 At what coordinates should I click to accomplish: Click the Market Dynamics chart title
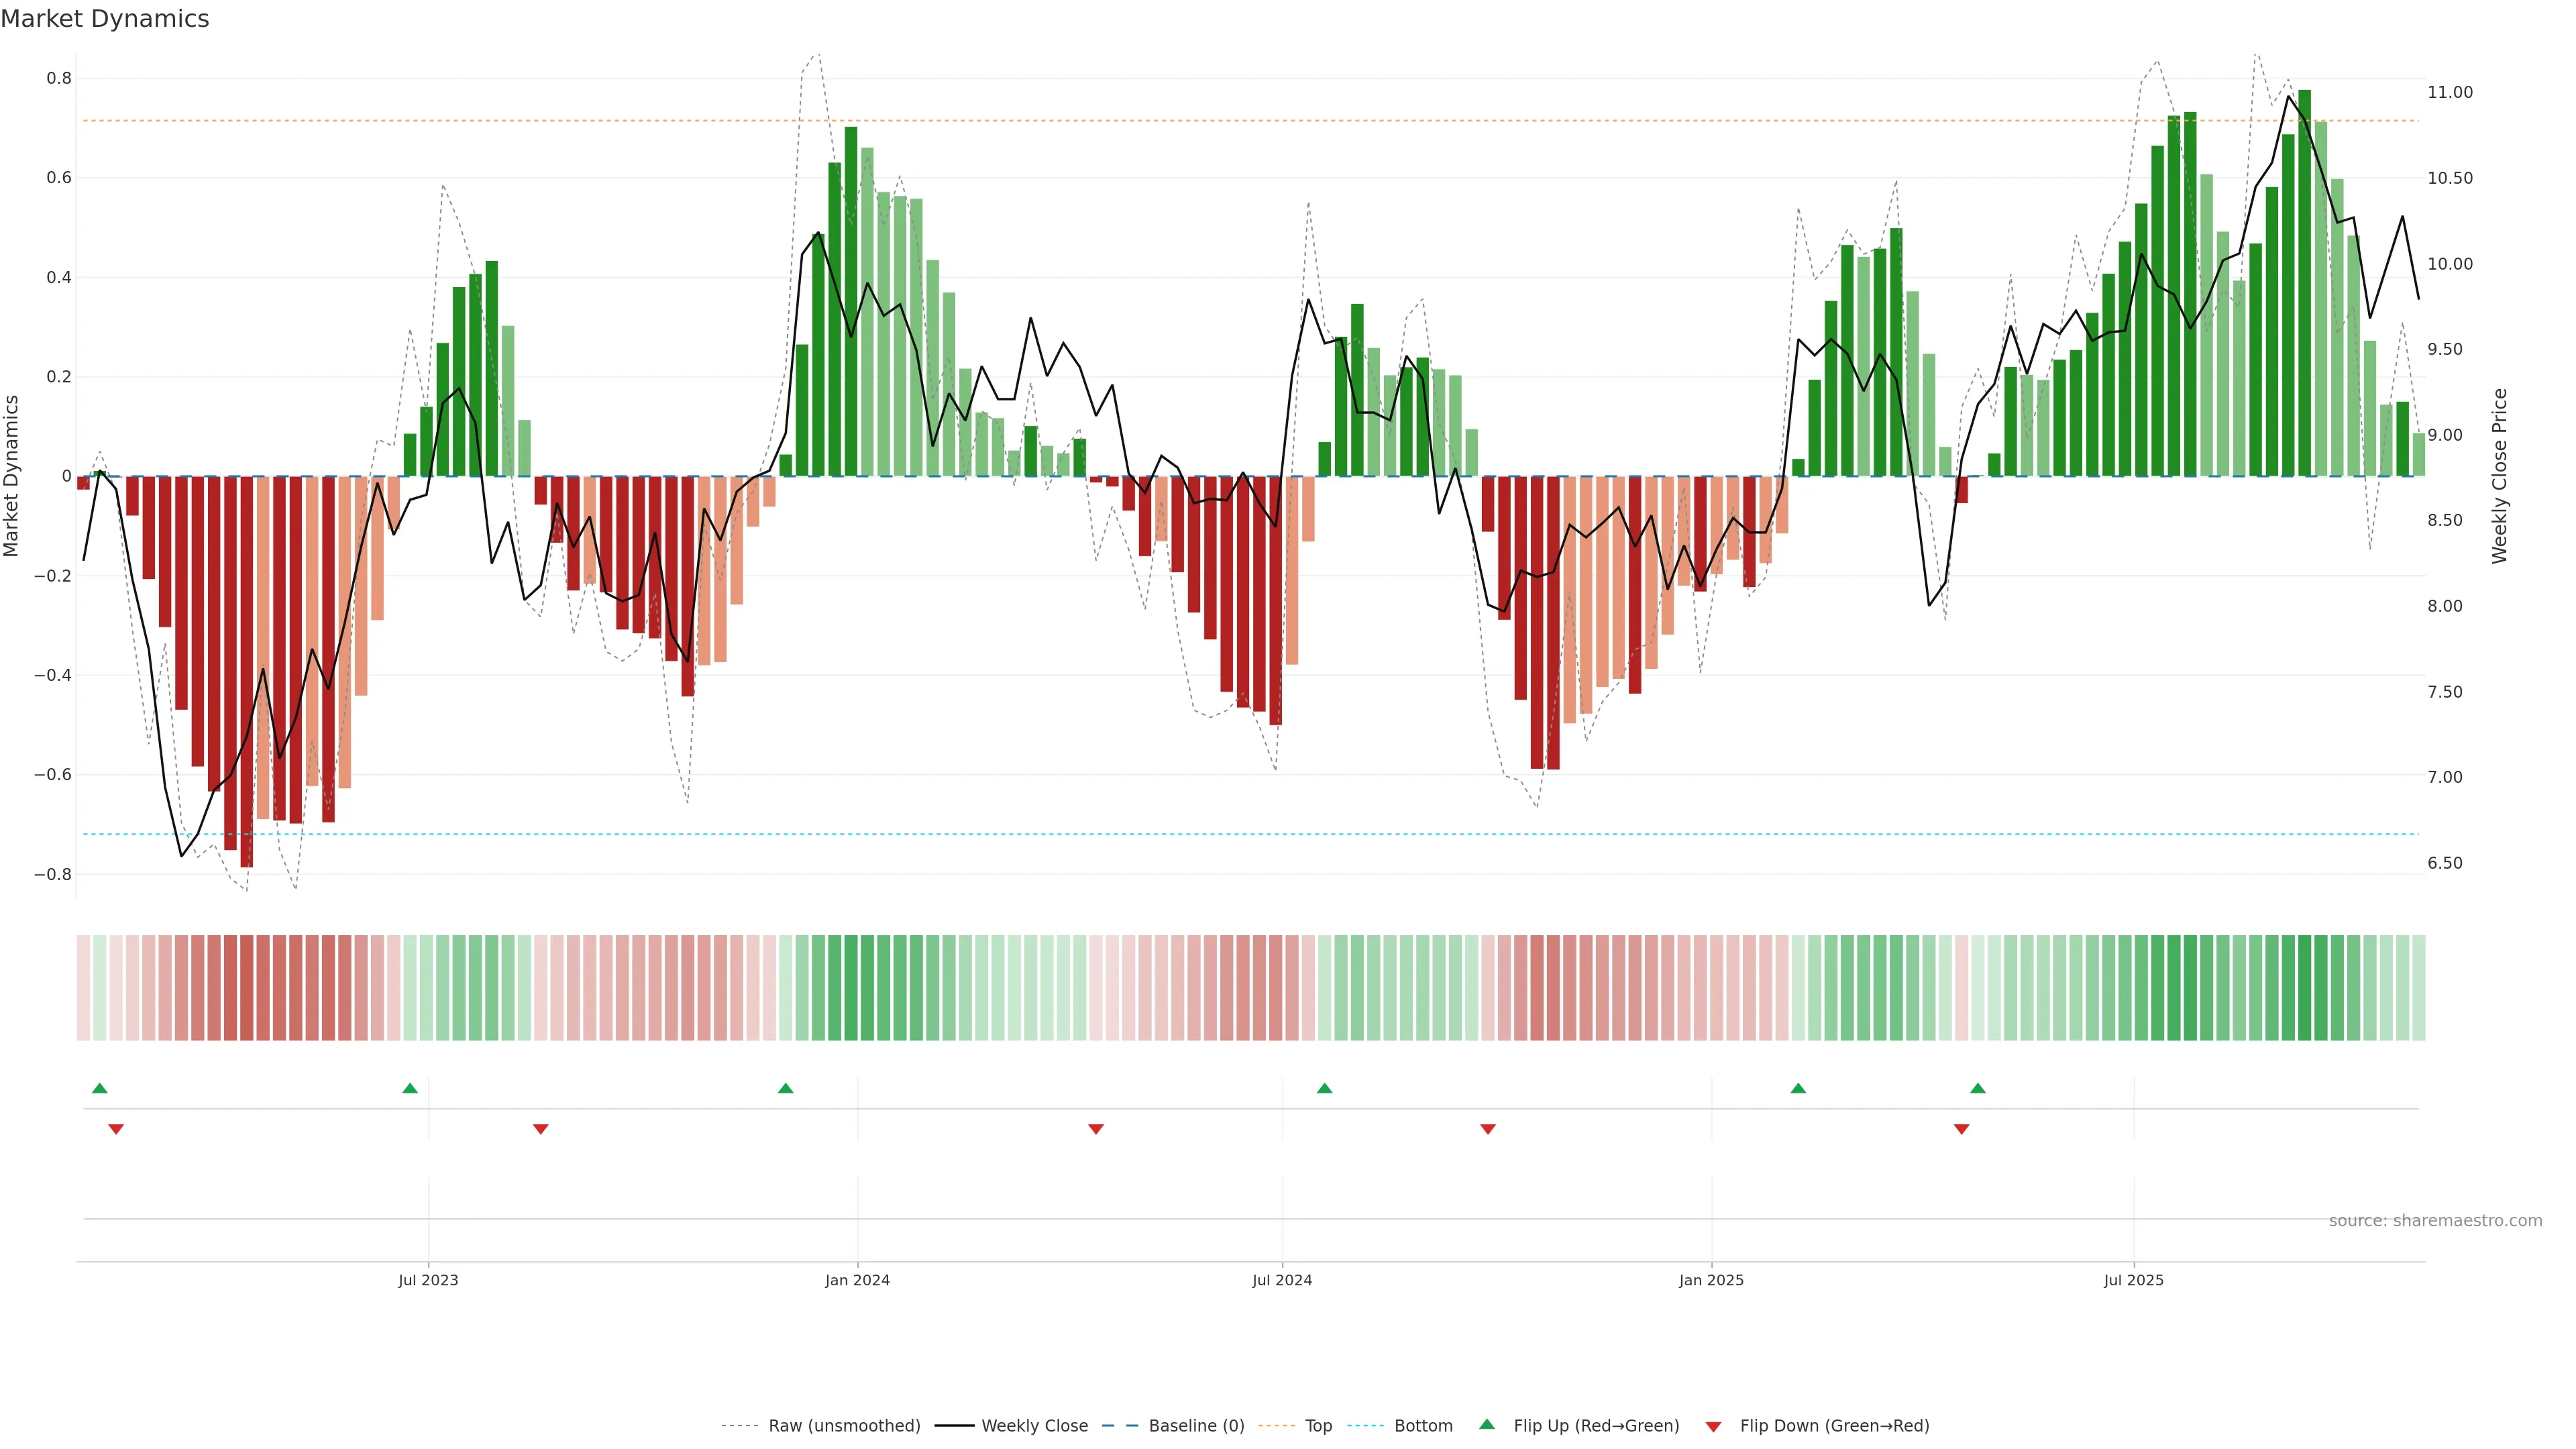point(105,19)
